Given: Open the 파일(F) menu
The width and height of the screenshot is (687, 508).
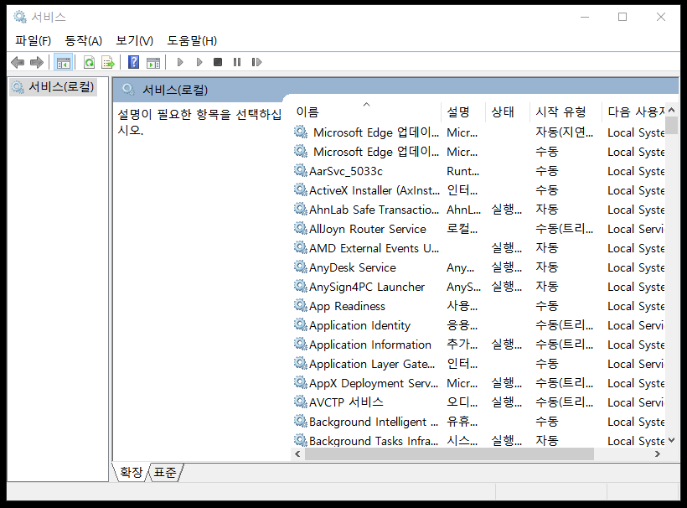Looking at the screenshot, I should (x=34, y=41).
